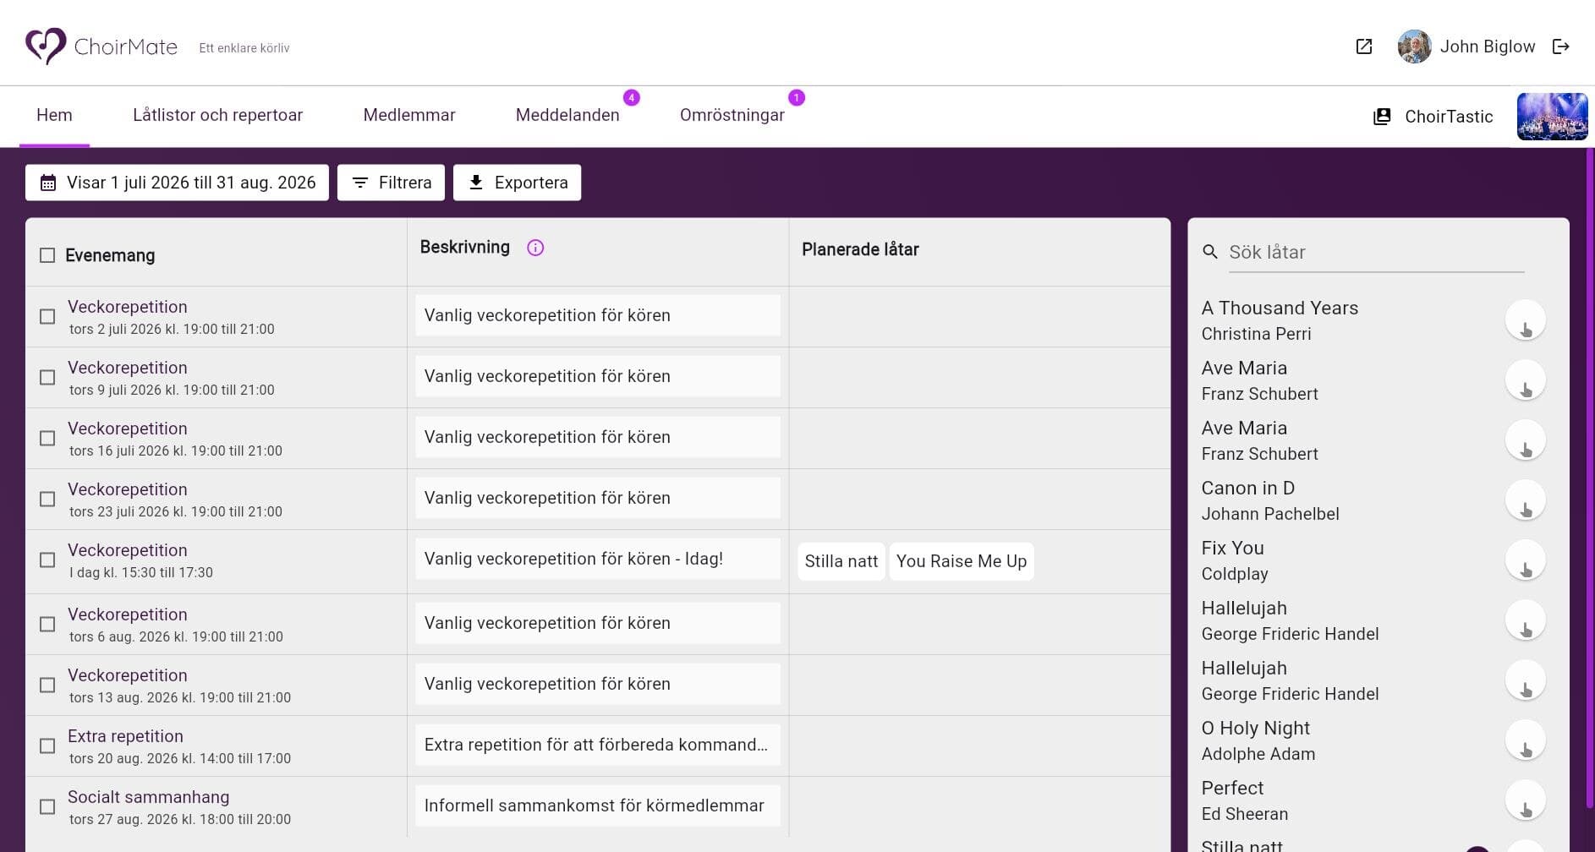
Task: Click the hand icon for Fix You
Action: click(x=1526, y=560)
